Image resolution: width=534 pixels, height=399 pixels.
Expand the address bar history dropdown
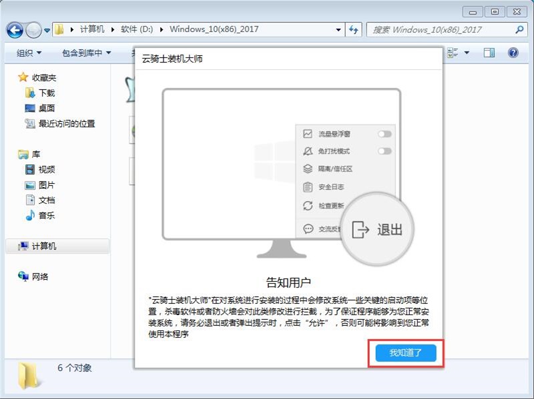click(338, 30)
